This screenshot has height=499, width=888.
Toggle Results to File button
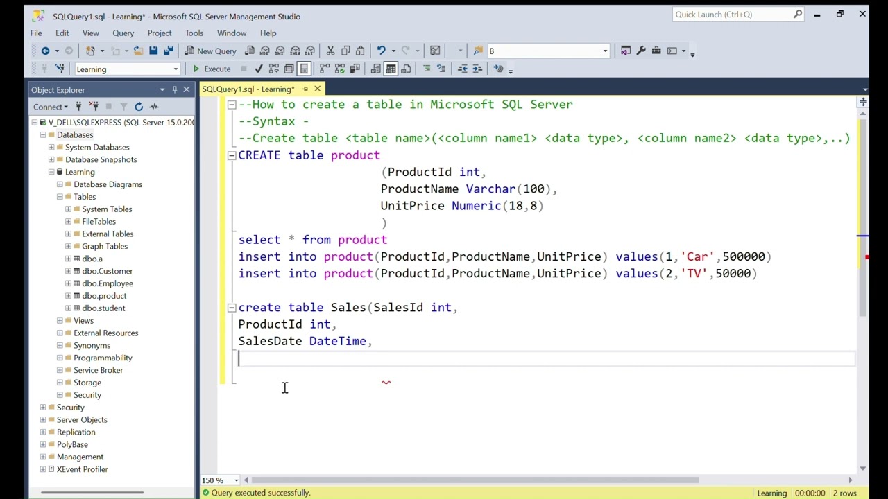pos(406,69)
